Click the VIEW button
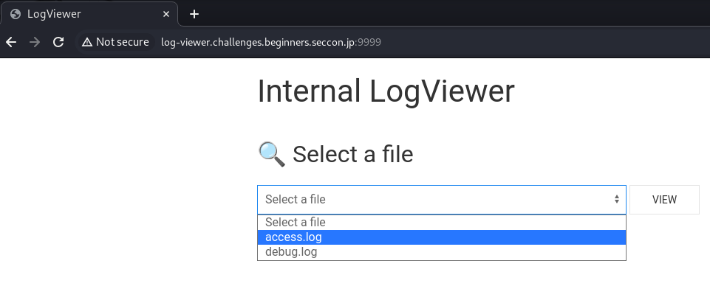This screenshot has height=286, width=710. [x=664, y=199]
